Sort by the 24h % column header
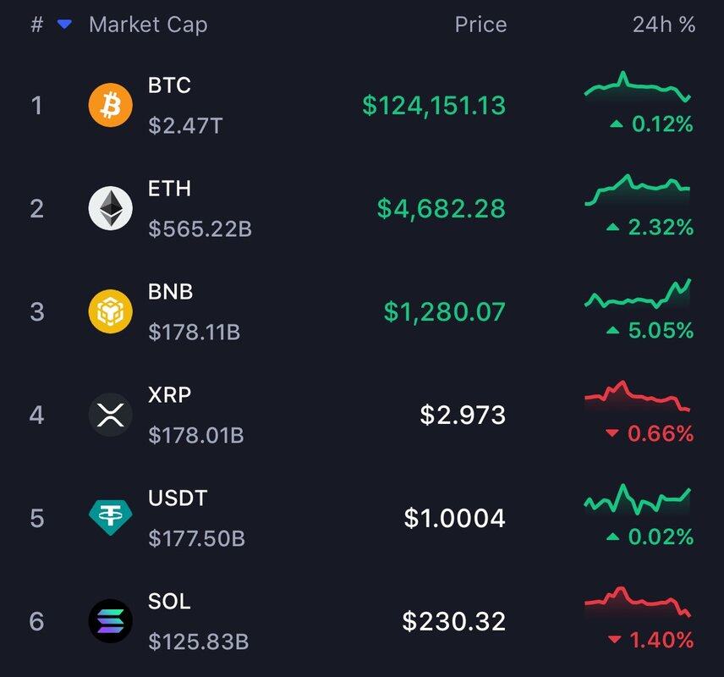The image size is (724, 677). 664,25
